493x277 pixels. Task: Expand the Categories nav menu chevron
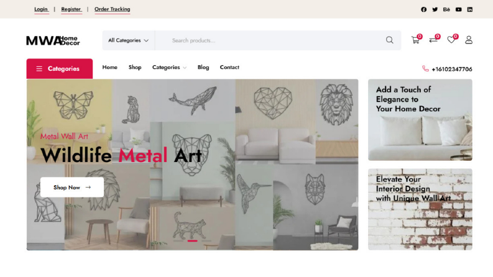coord(185,68)
